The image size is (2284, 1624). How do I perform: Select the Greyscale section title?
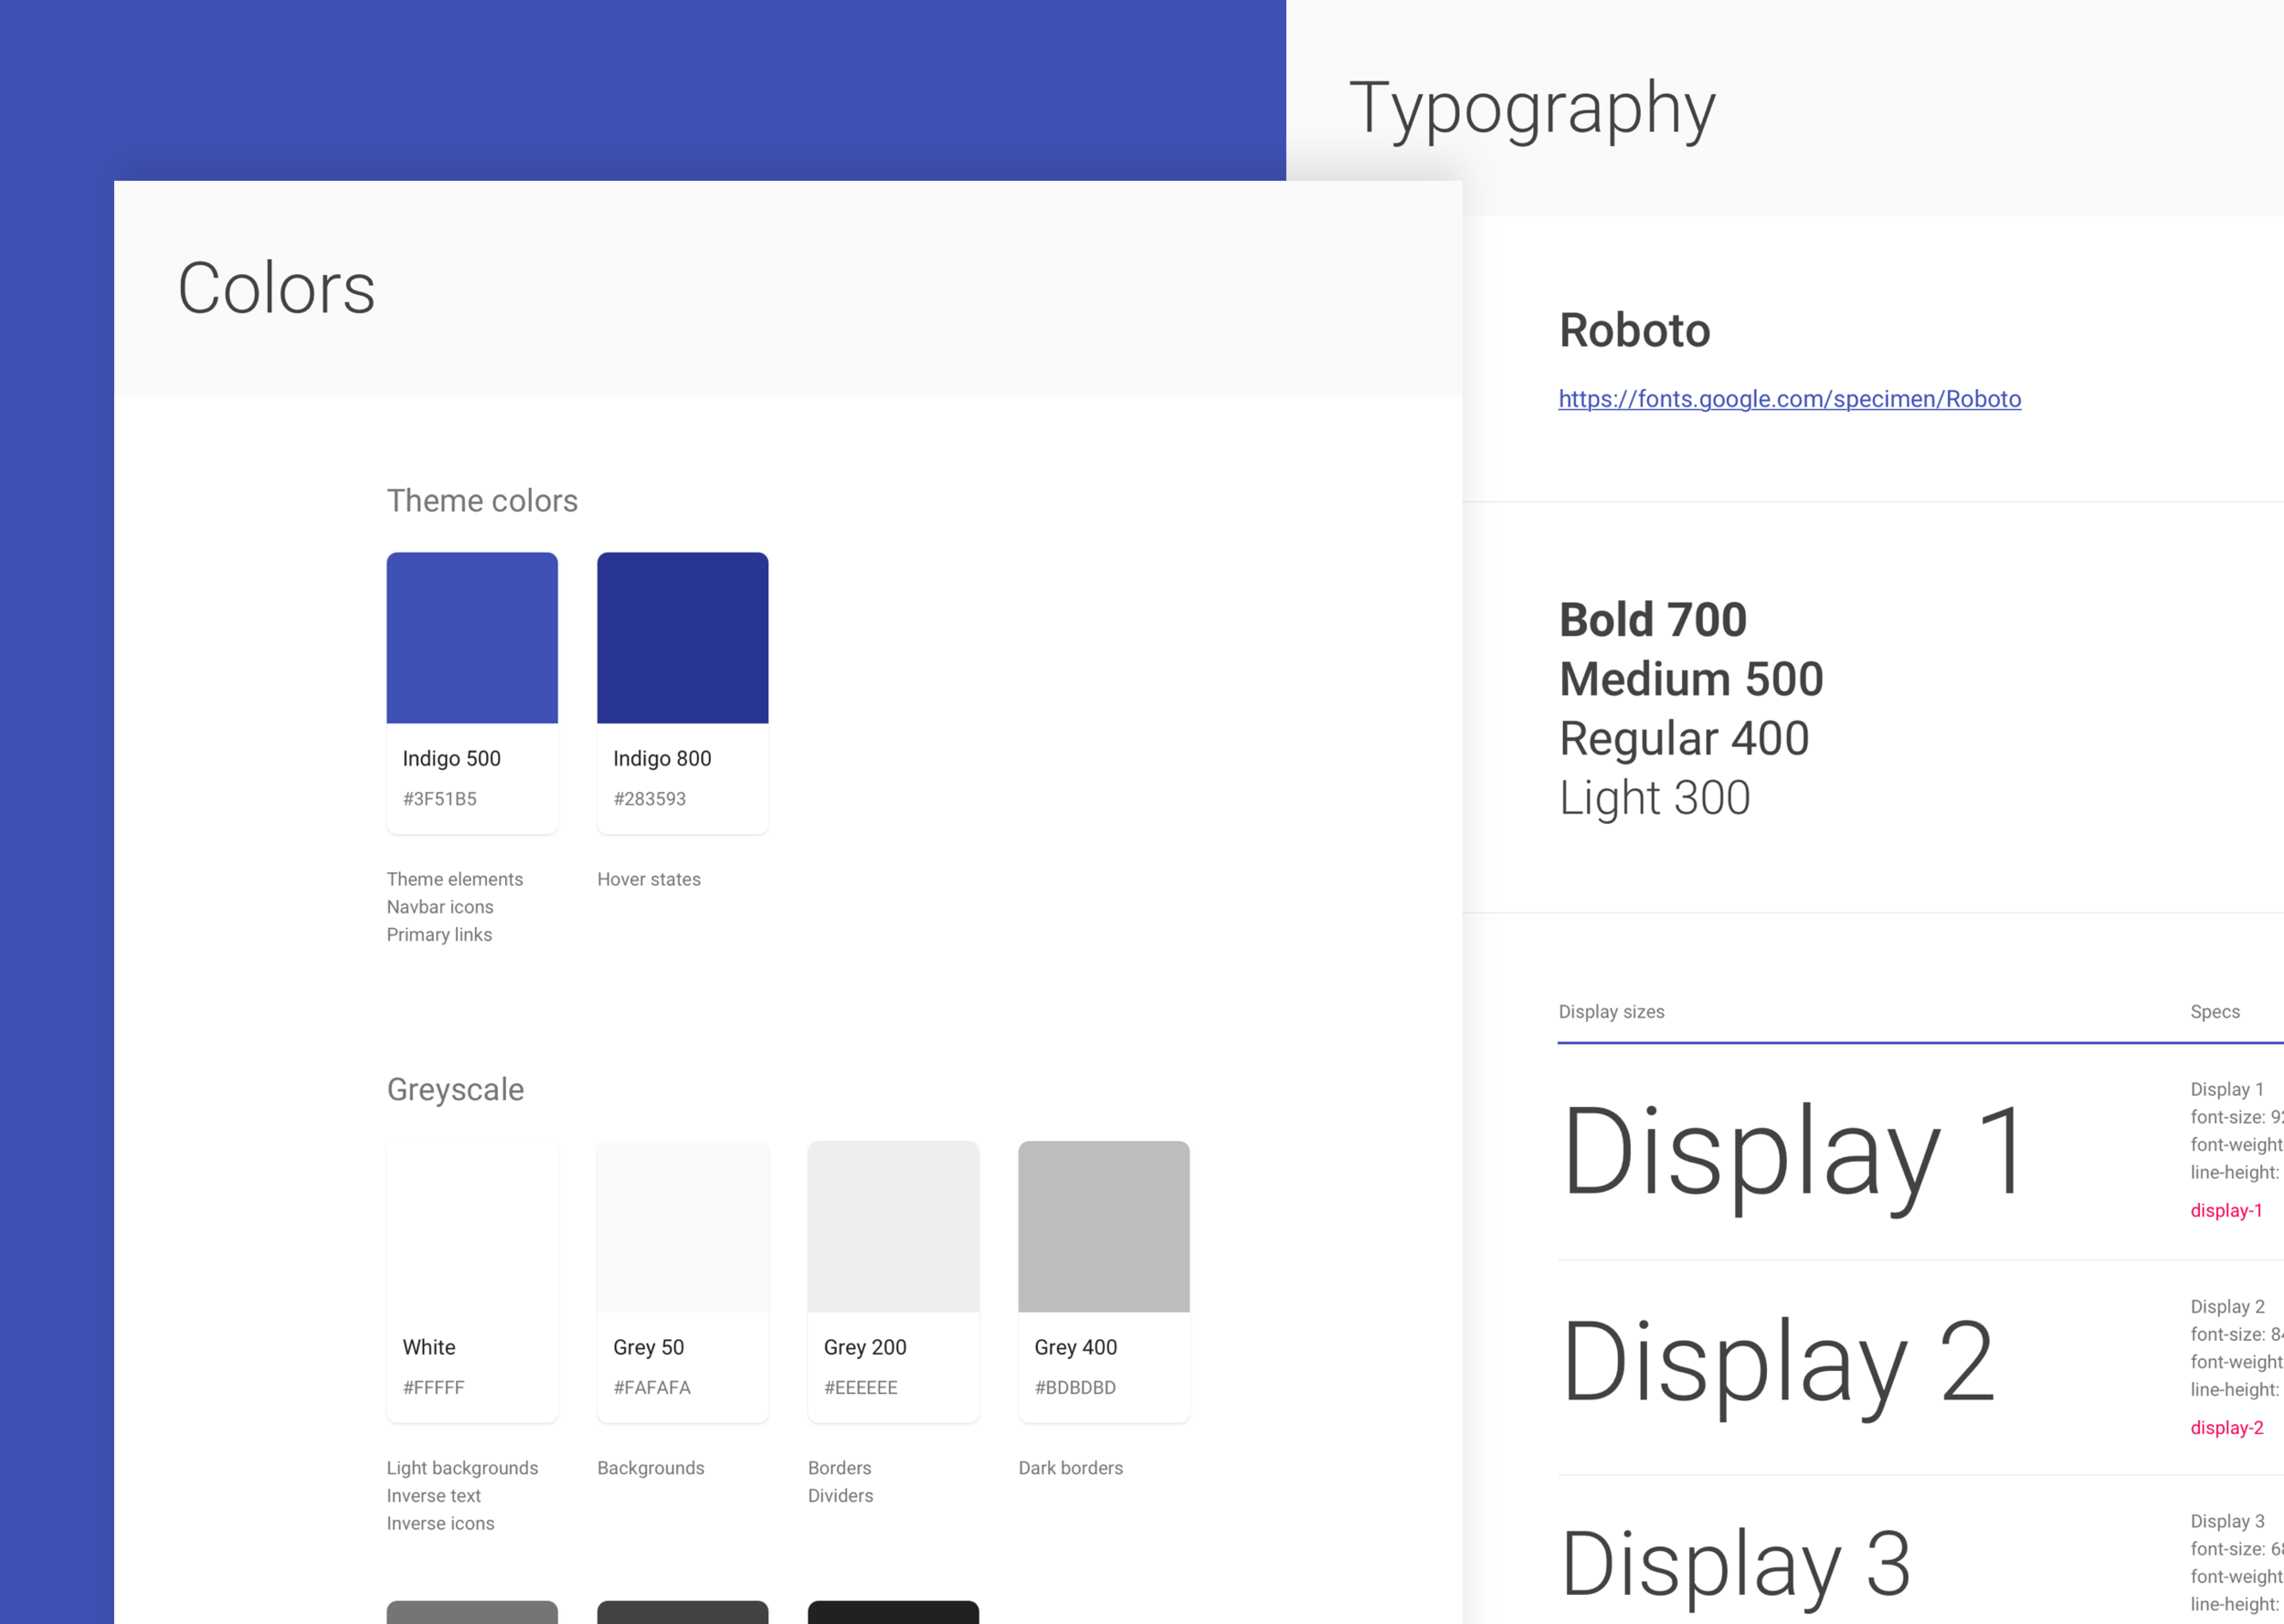(x=455, y=1090)
